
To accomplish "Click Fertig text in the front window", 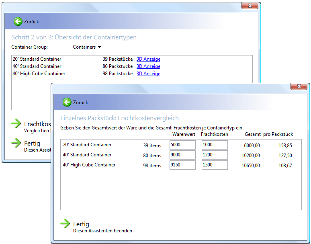I will (81, 224).
